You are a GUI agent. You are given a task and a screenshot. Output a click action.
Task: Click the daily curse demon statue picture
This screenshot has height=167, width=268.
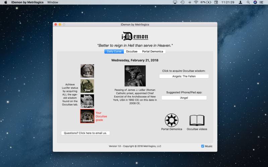135,76
